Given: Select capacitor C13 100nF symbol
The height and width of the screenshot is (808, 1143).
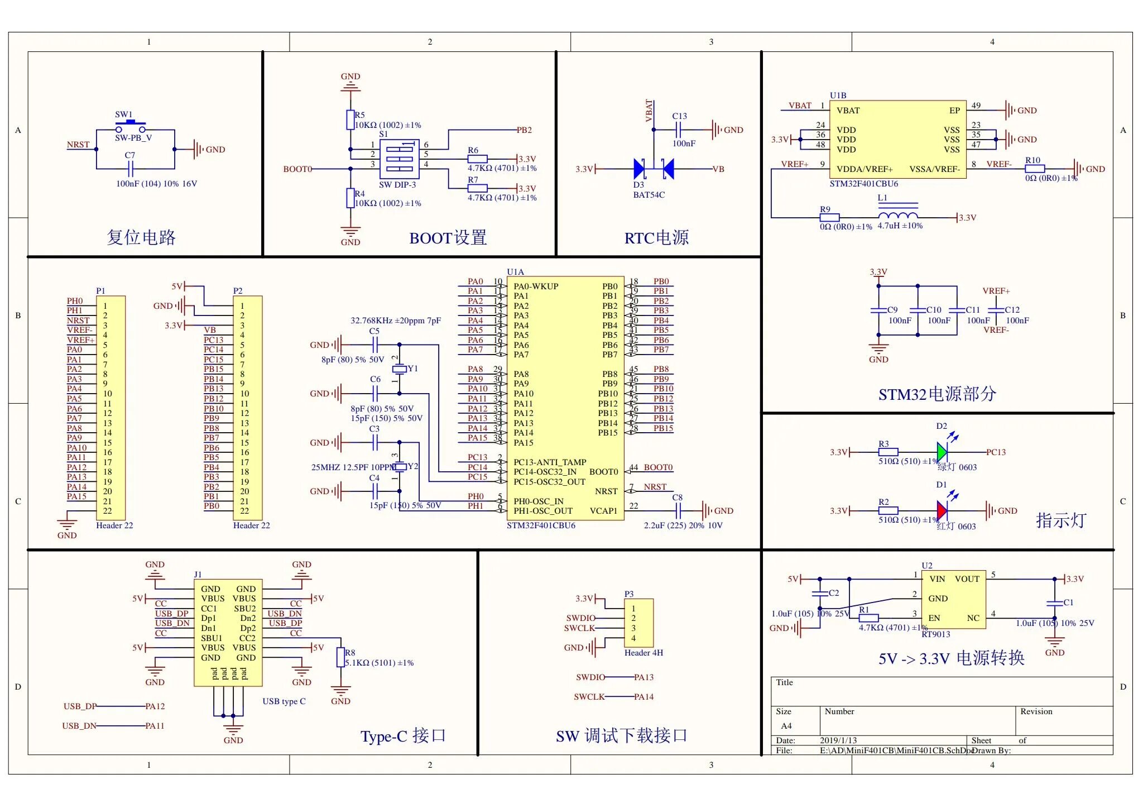Looking at the screenshot, I should [679, 130].
